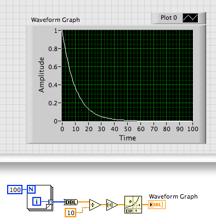Click the x-axis value 20

coord(89,129)
